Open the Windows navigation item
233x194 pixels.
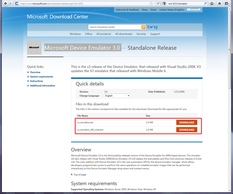[75, 34]
